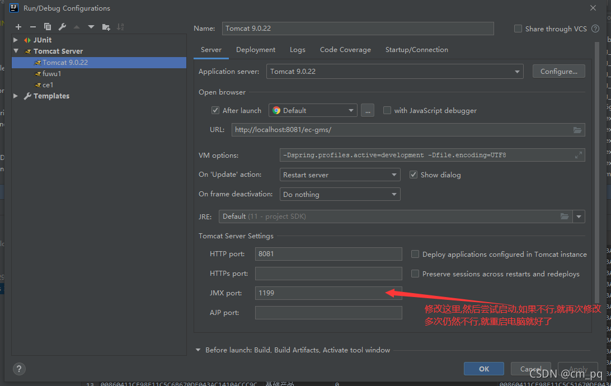Click the IntelliJ logo in title bar
Viewport: 611px width, 386px height.
pos(13,8)
